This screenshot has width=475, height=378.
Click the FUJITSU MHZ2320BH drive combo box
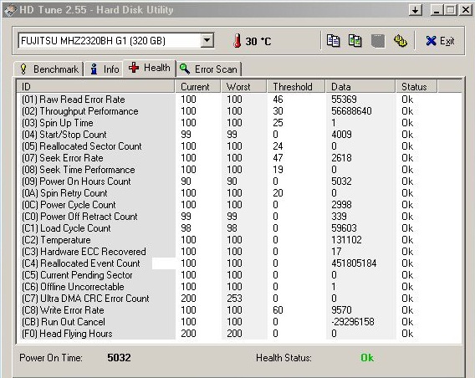[x=116, y=41]
